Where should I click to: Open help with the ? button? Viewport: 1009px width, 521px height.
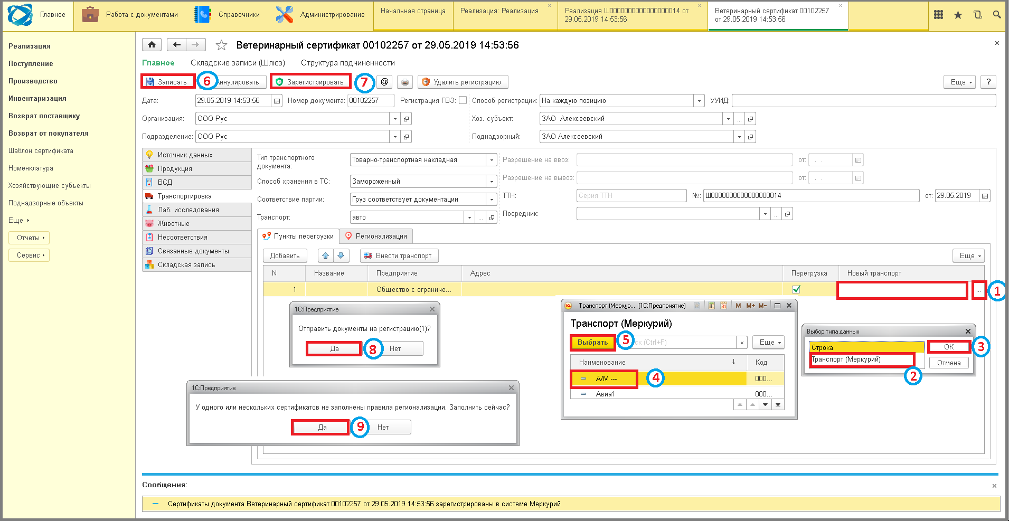point(988,82)
